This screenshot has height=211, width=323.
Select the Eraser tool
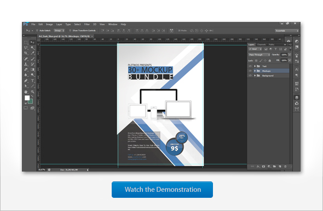pyautogui.click(x=26, y=70)
